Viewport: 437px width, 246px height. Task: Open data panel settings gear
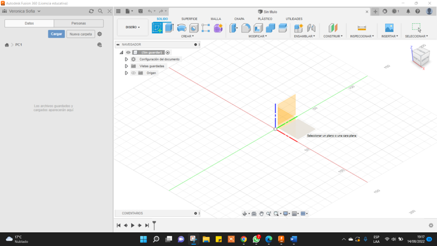coord(100,34)
